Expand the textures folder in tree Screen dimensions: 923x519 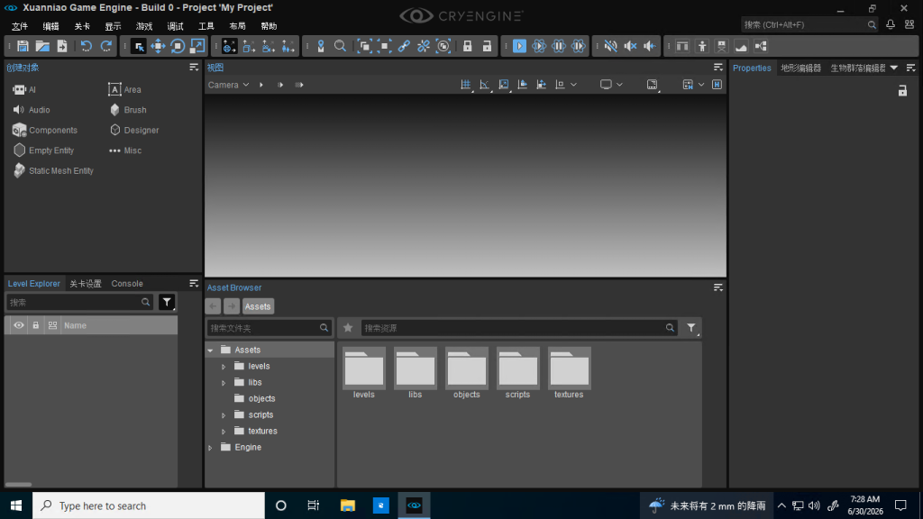pos(224,432)
